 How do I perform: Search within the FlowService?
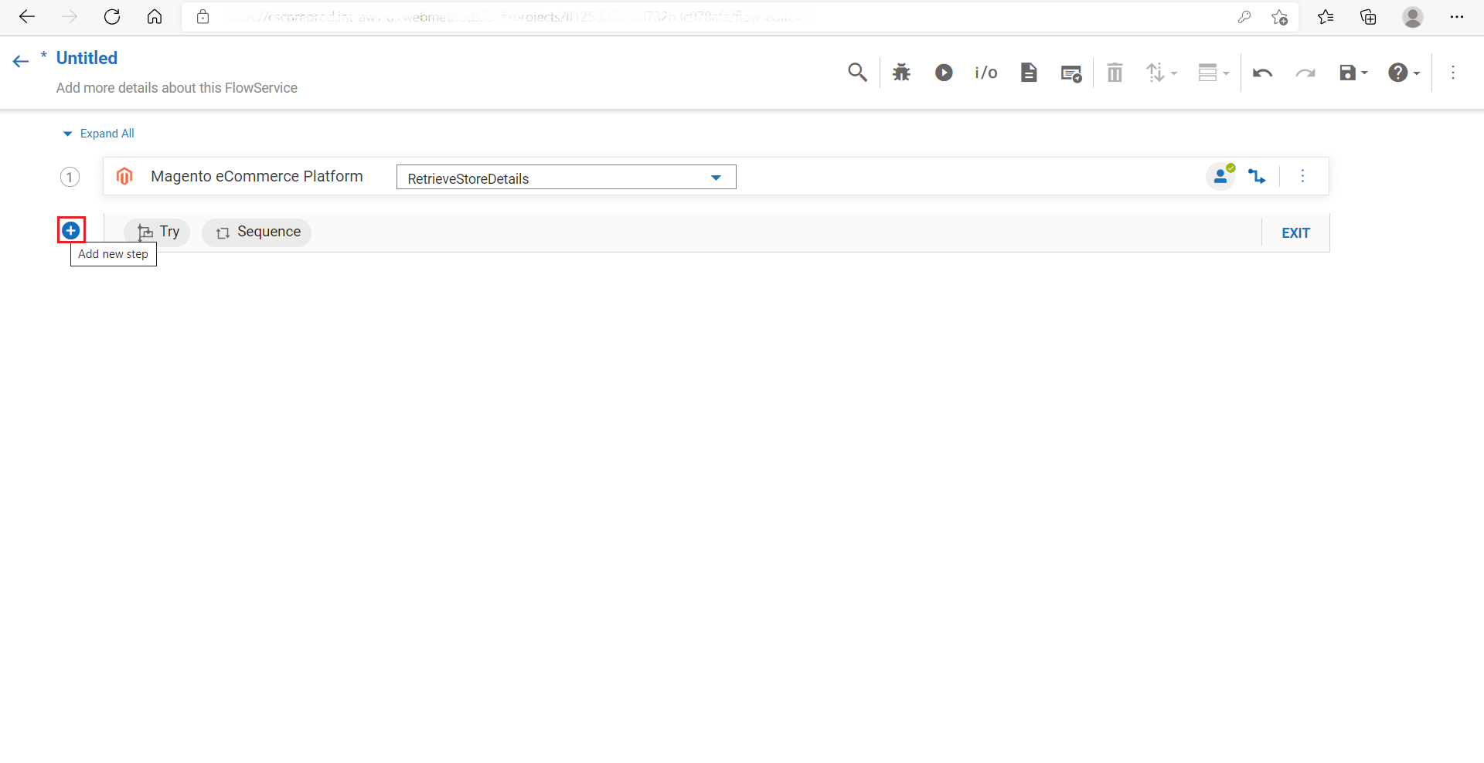pyautogui.click(x=857, y=73)
